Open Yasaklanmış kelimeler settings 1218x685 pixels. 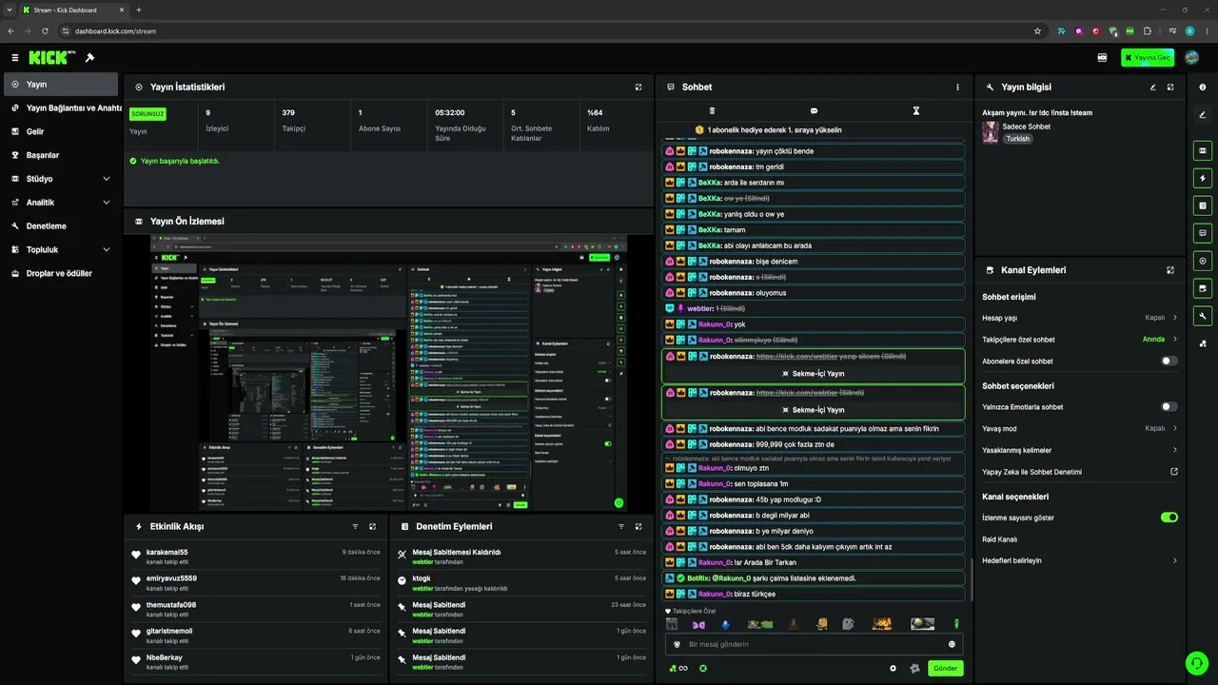tap(1080, 450)
